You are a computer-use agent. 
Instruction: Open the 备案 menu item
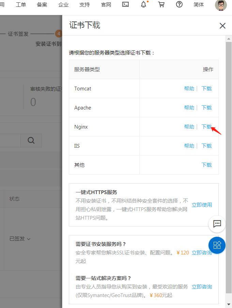(x=42, y=5)
